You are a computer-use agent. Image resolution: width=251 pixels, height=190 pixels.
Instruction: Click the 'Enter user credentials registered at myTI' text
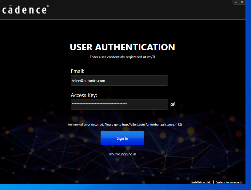click(x=122, y=57)
